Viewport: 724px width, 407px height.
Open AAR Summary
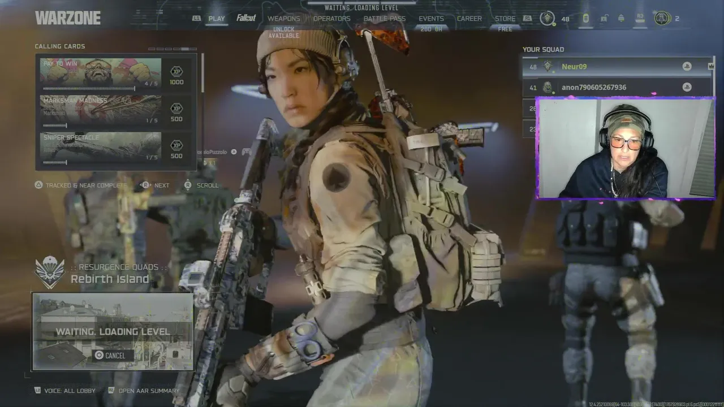pyautogui.click(x=149, y=391)
